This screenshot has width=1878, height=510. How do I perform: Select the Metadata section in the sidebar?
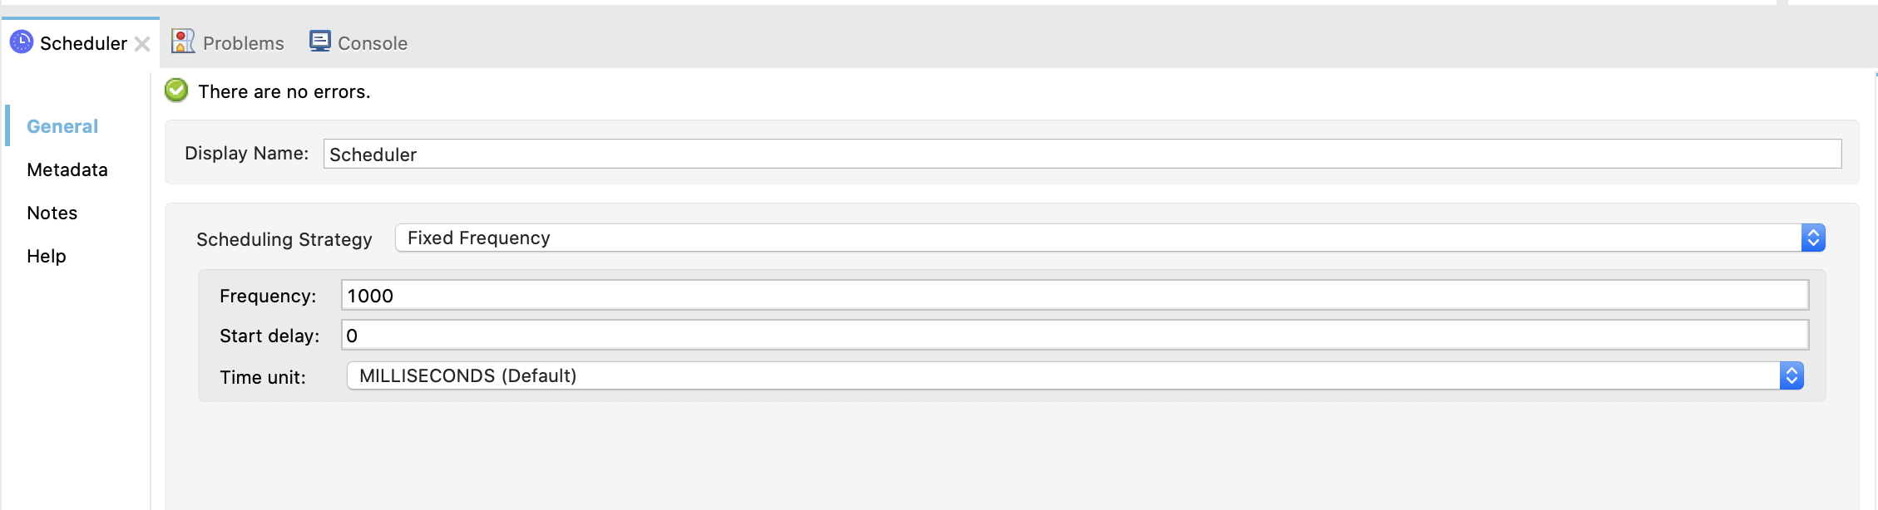click(x=67, y=169)
